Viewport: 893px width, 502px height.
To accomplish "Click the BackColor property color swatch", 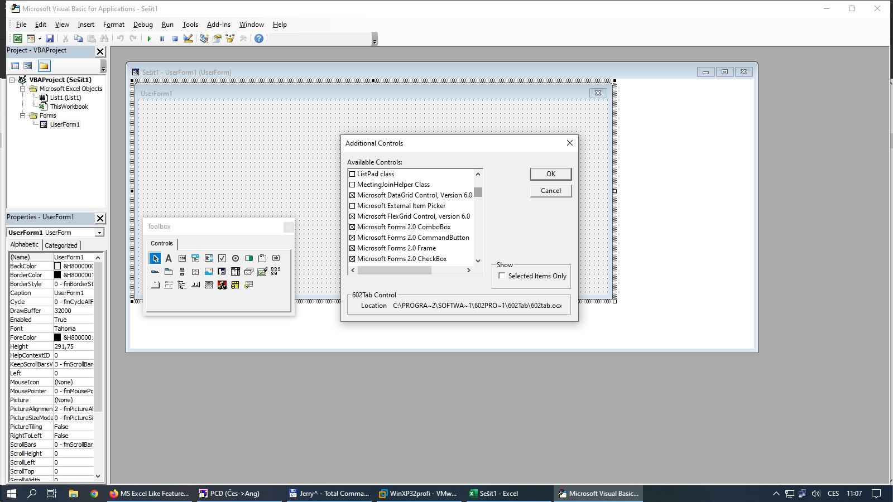I will pos(57,266).
